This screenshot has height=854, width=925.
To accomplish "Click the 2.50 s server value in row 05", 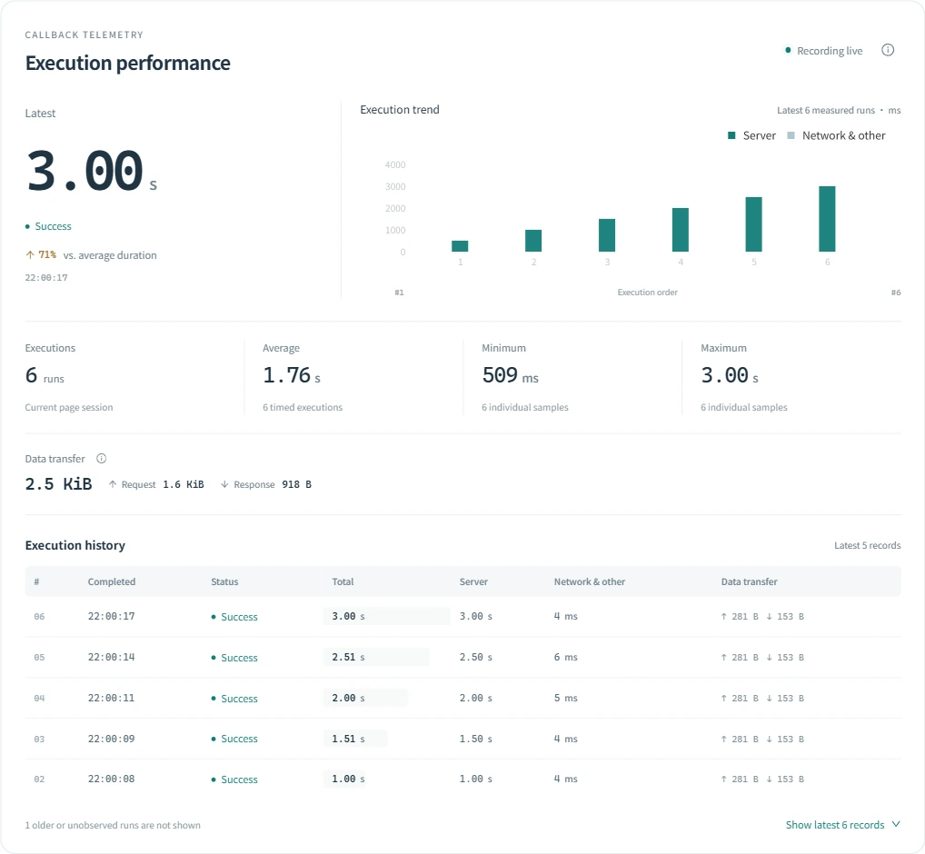I will point(476,657).
